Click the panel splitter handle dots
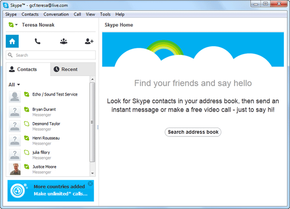The height and width of the screenshot is (209, 290). coord(98,127)
